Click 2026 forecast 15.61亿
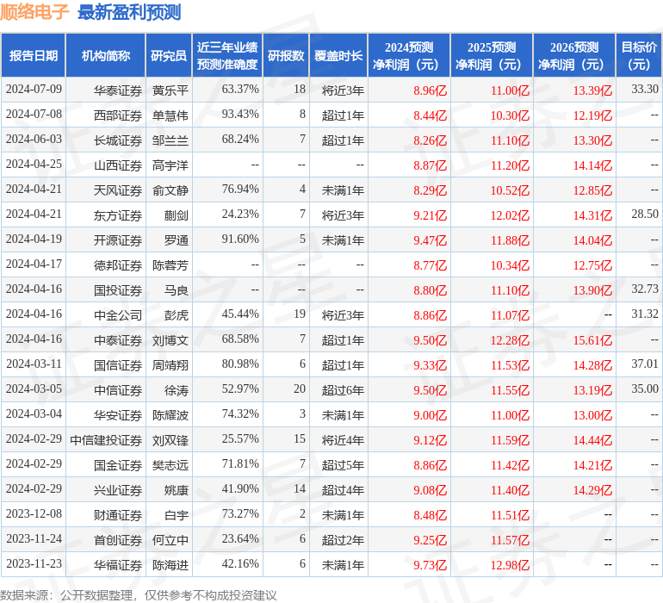Image resolution: width=663 pixels, height=603 pixels. [592, 339]
